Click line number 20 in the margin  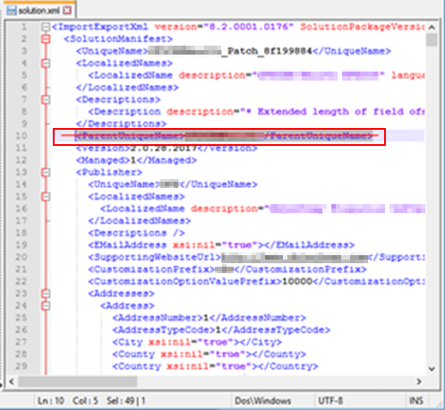21,257
